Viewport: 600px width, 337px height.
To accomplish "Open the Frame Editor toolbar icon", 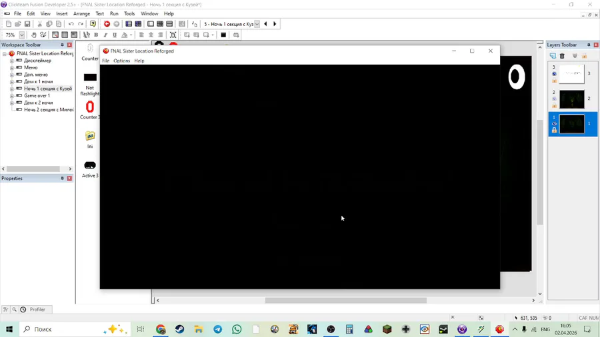I will click(x=151, y=24).
